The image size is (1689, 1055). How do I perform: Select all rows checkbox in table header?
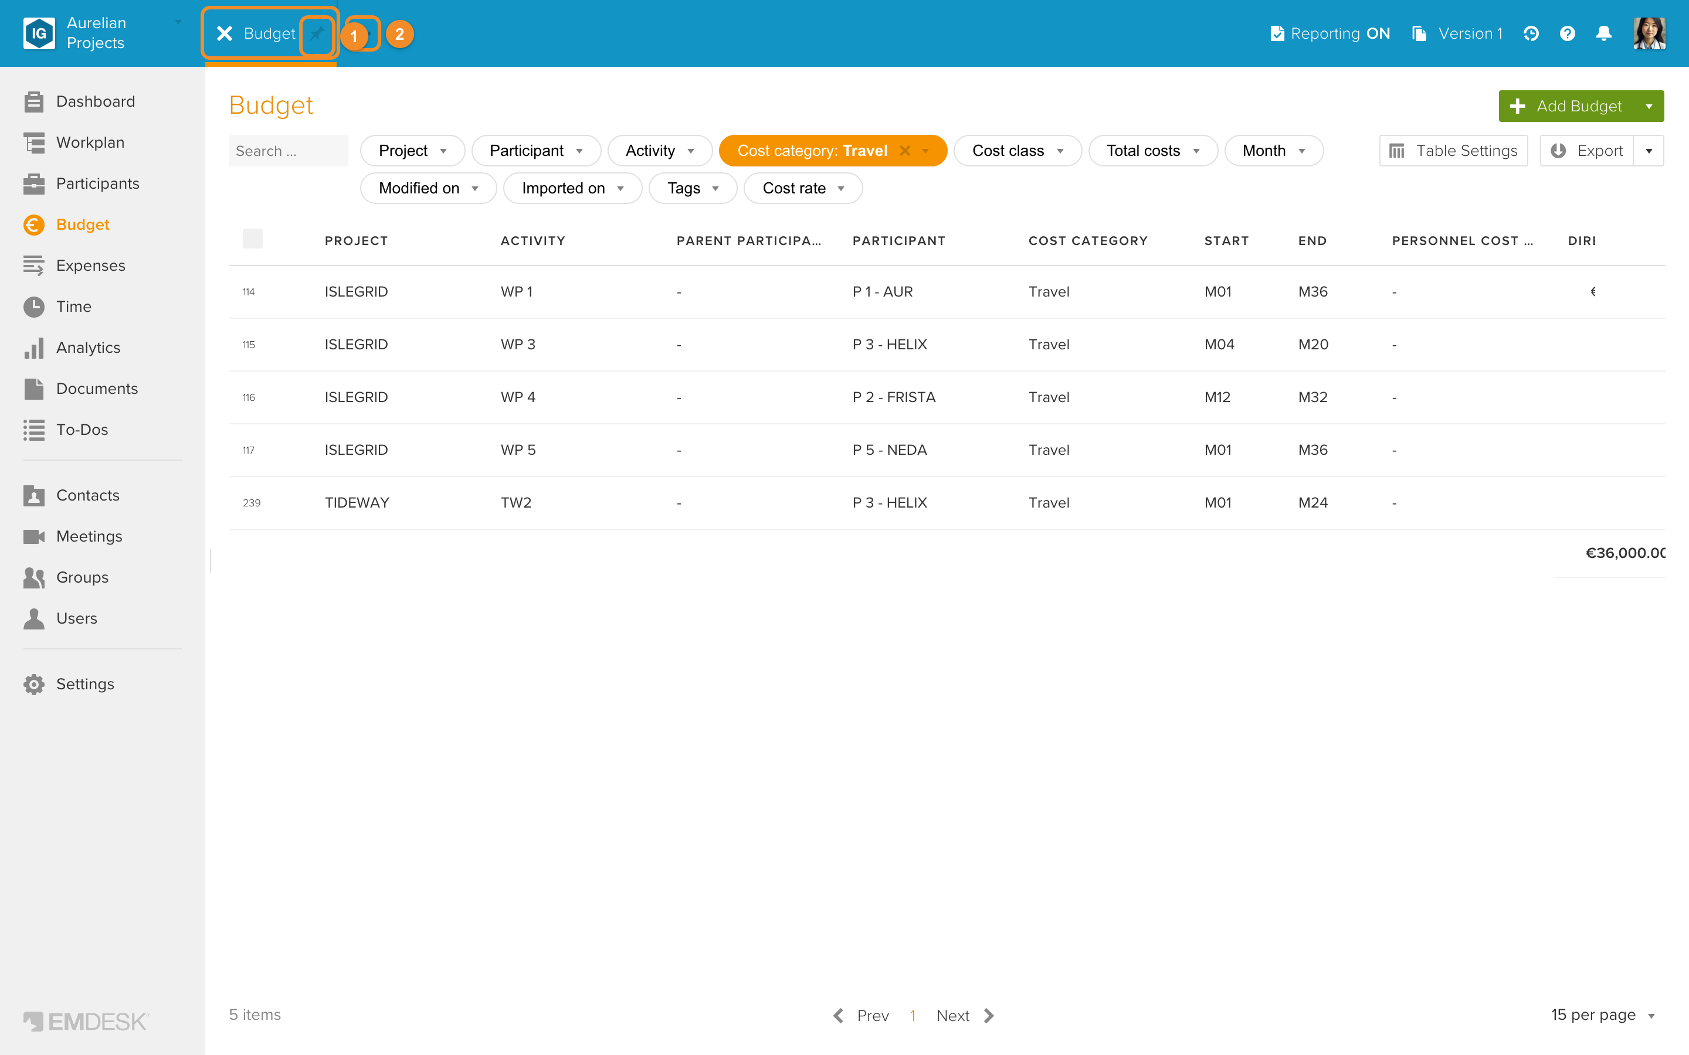click(x=253, y=239)
